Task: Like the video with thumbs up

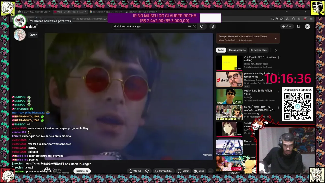Action: (x=135, y=171)
